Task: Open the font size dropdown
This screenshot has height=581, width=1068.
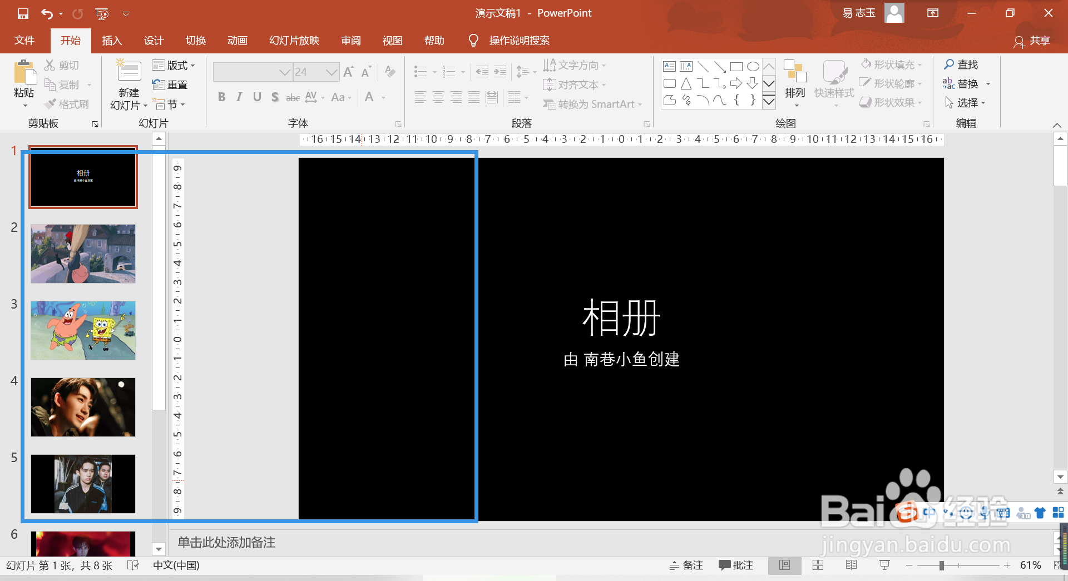Action: tap(332, 72)
